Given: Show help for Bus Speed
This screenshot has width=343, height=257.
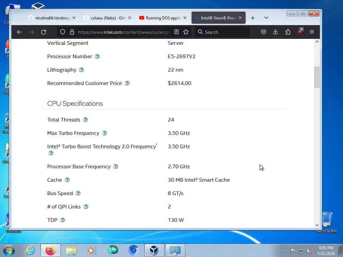Looking at the screenshot, I should tap(78, 193).
